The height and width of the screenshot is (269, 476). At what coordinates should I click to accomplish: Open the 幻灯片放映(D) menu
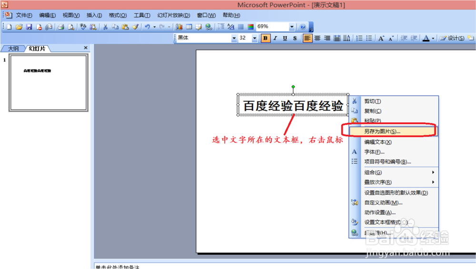click(x=174, y=15)
